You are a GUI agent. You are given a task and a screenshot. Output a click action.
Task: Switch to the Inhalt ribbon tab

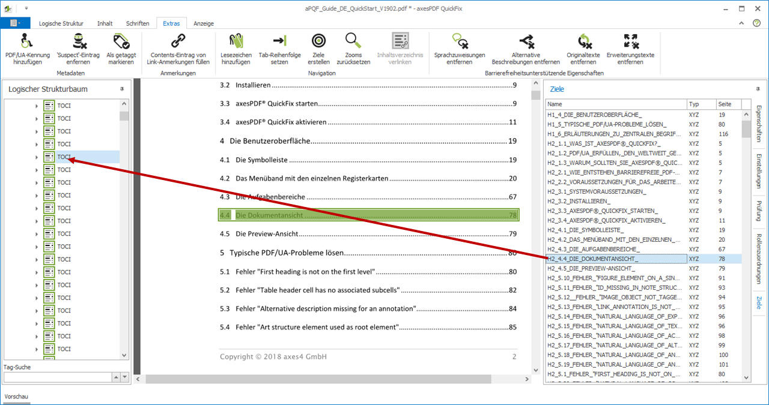coord(105,23)
